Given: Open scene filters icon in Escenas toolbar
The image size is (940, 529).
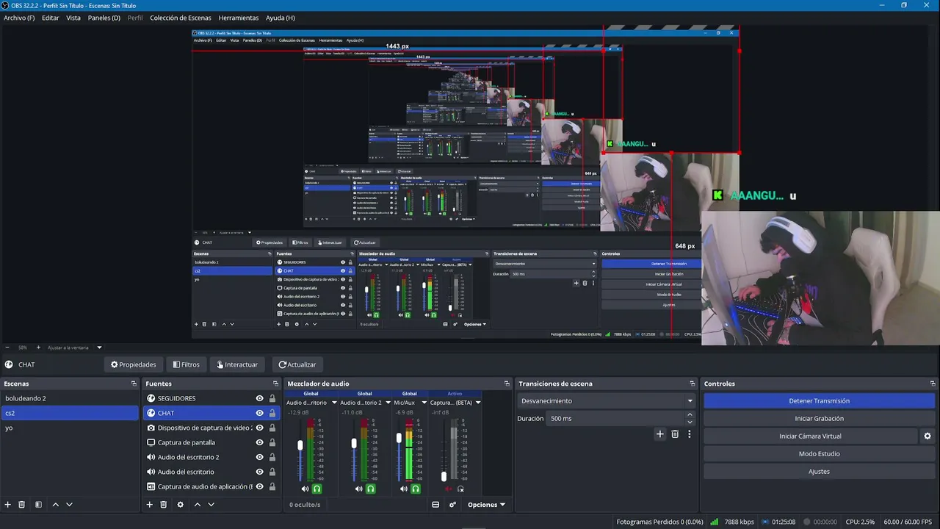Looking at the screenshot, I should [38, 505].
